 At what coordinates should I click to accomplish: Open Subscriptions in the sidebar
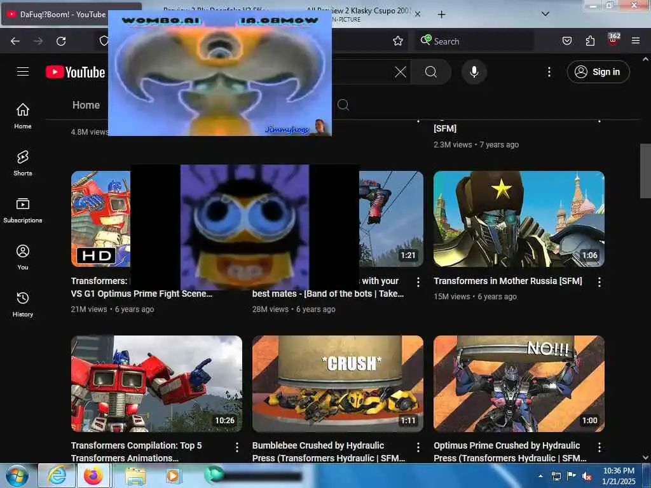point(23,210)
